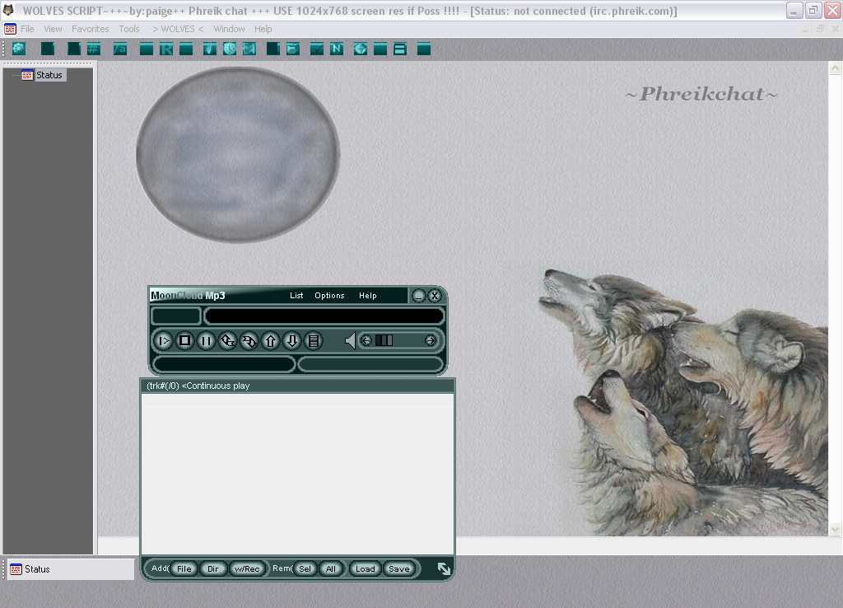Click the Add File button
This screenshot has width=843, height=608.
click(184, 568)
